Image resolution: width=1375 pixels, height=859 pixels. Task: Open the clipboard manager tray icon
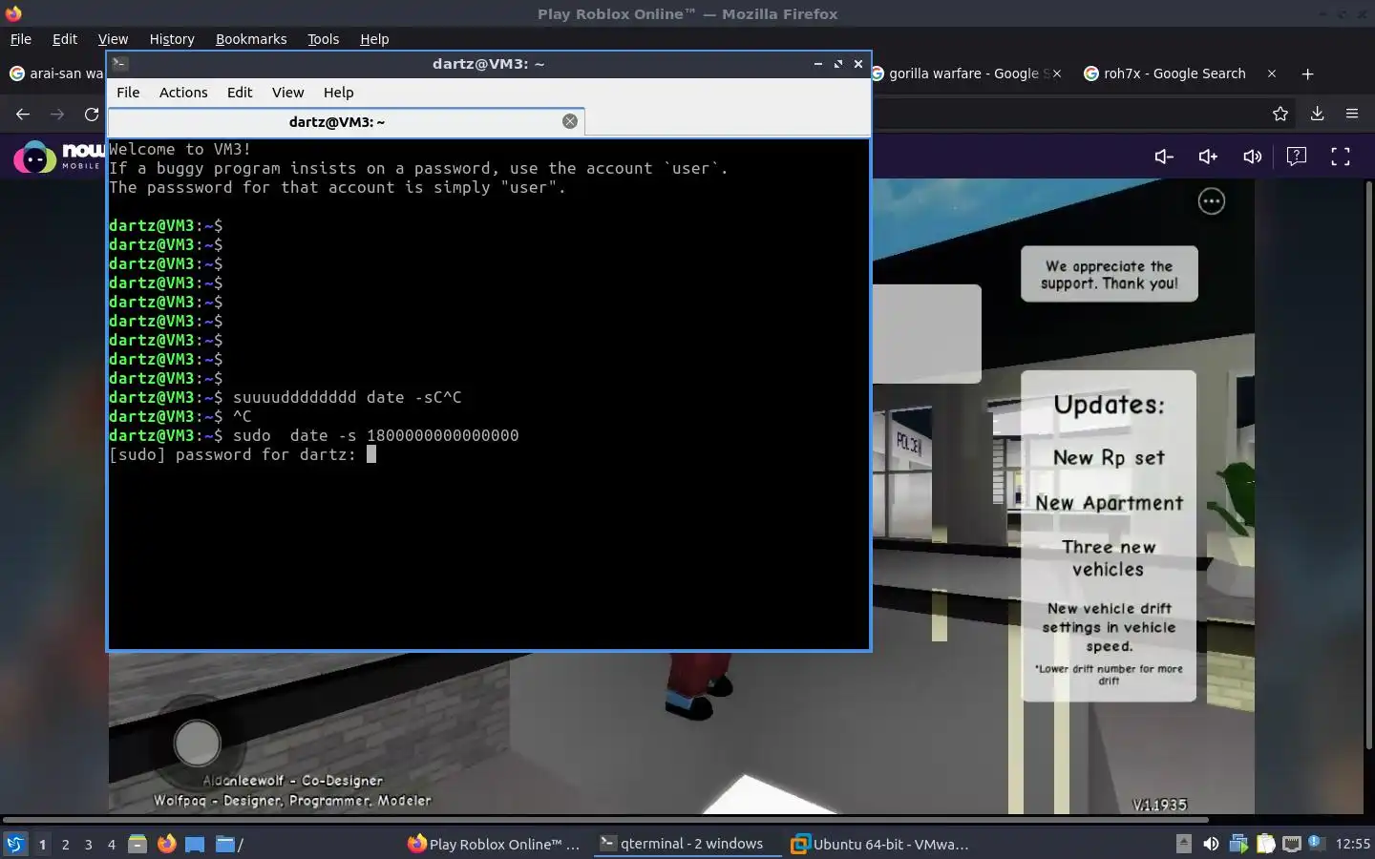pos(1265,844)
